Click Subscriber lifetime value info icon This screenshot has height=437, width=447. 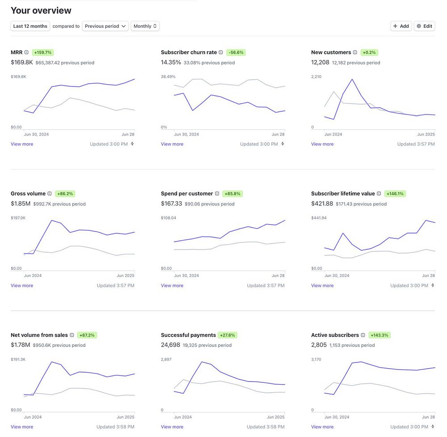(379, 194)
